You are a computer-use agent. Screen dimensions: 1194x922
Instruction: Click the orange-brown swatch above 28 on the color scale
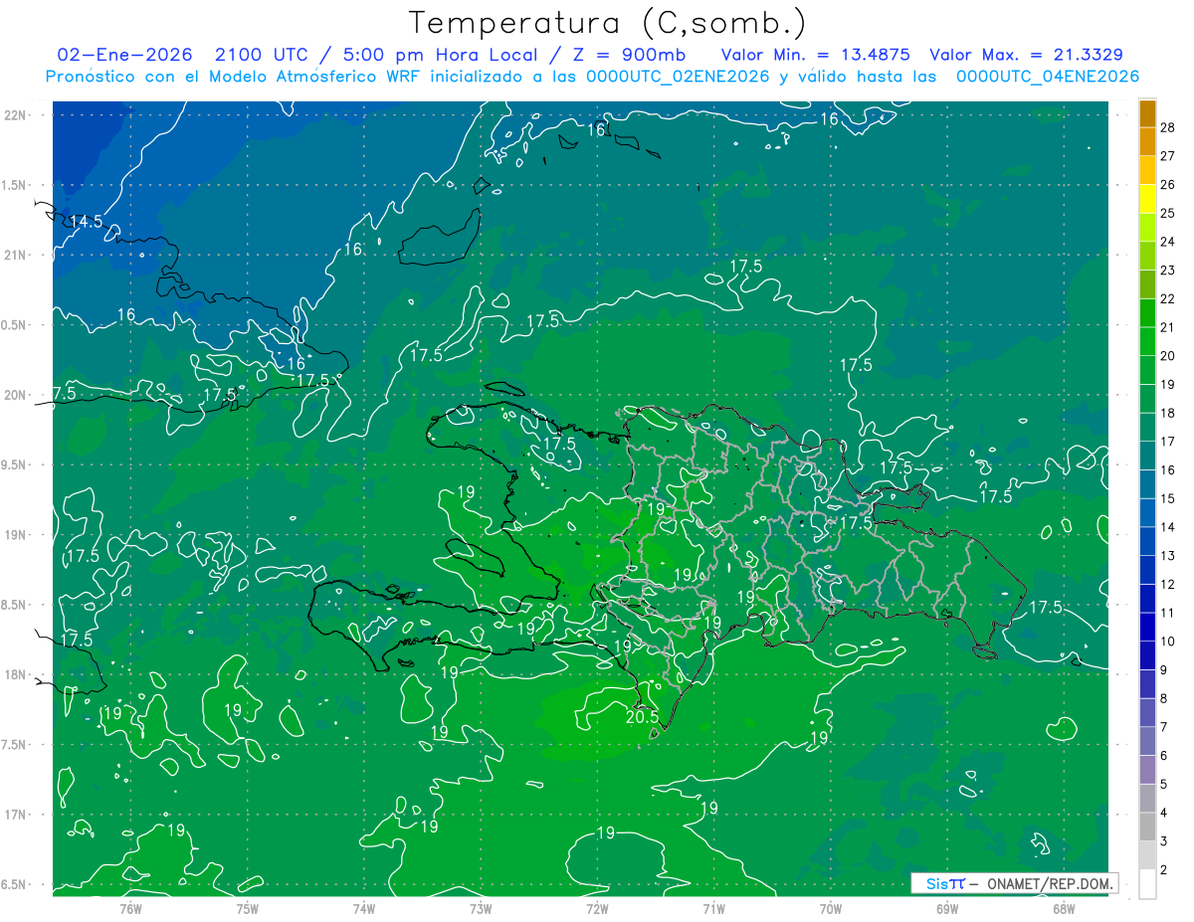click(x=1147, y=113)
